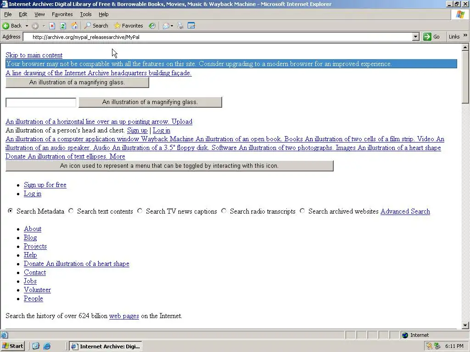Open the Projects link
Image resolution: width=470 pixels, height=352 pixels.
(x=35, y=246)
